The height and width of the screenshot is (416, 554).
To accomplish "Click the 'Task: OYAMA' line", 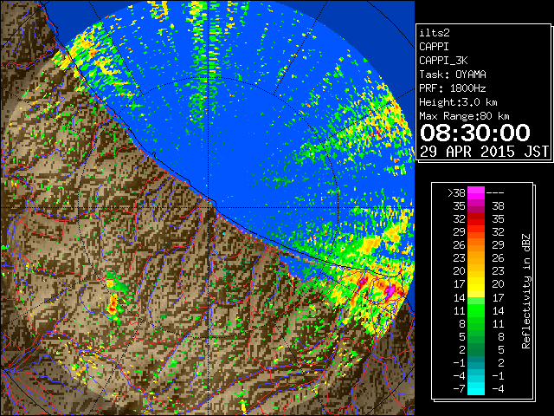I will pyautogui.click(x=453, y=75).
